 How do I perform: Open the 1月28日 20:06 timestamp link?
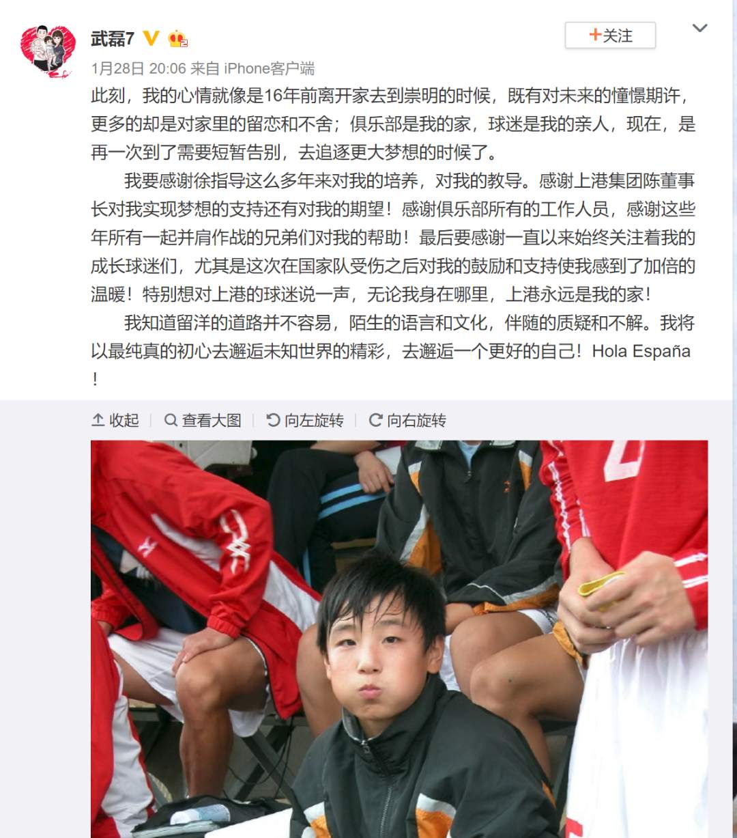[139, 68]
